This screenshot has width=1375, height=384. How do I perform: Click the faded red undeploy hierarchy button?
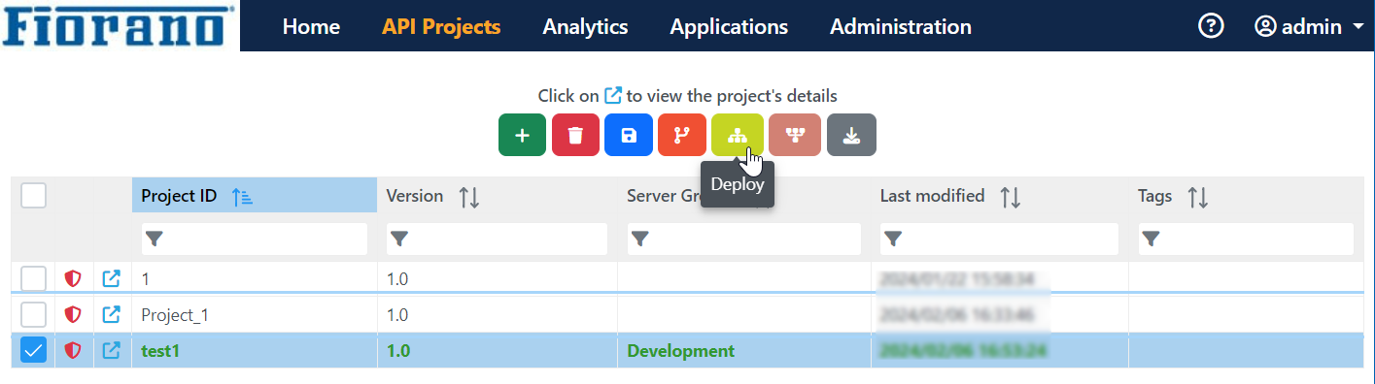point(795,135)
